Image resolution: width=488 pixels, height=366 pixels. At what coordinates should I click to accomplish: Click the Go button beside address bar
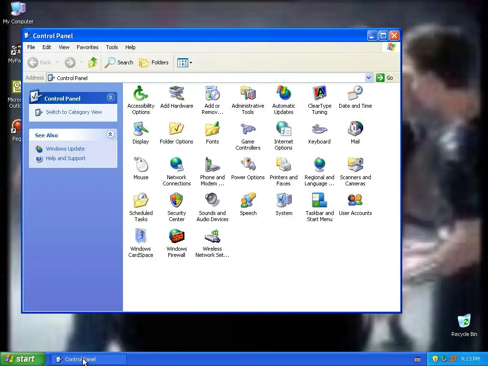385,78
